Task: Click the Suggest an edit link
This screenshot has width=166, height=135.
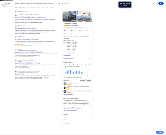Action: click(x=67, y=56)
